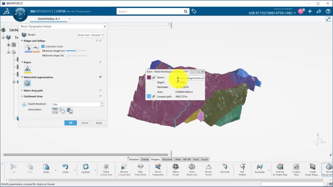This screenshot has height=187, width=333.
Task: Click the Minimum slope slider handle
Action: tap(68, 56)
